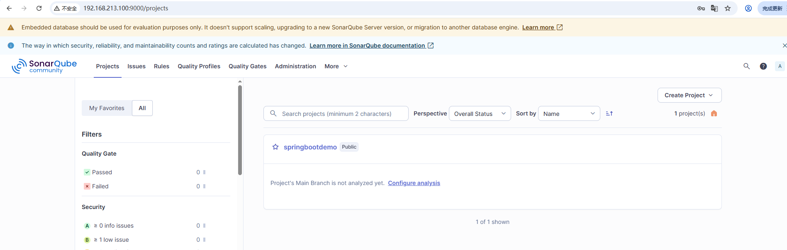This screenshot has width=787, height=250.
Task: Dismiss the ratings info banner
Action: (x=784, y=46)
